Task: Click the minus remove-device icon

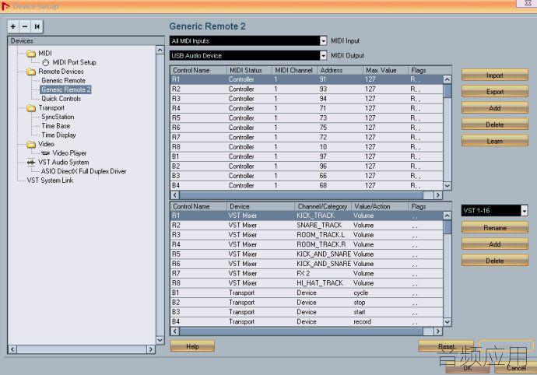Action: pyautogui.click(x=25, y=26)
